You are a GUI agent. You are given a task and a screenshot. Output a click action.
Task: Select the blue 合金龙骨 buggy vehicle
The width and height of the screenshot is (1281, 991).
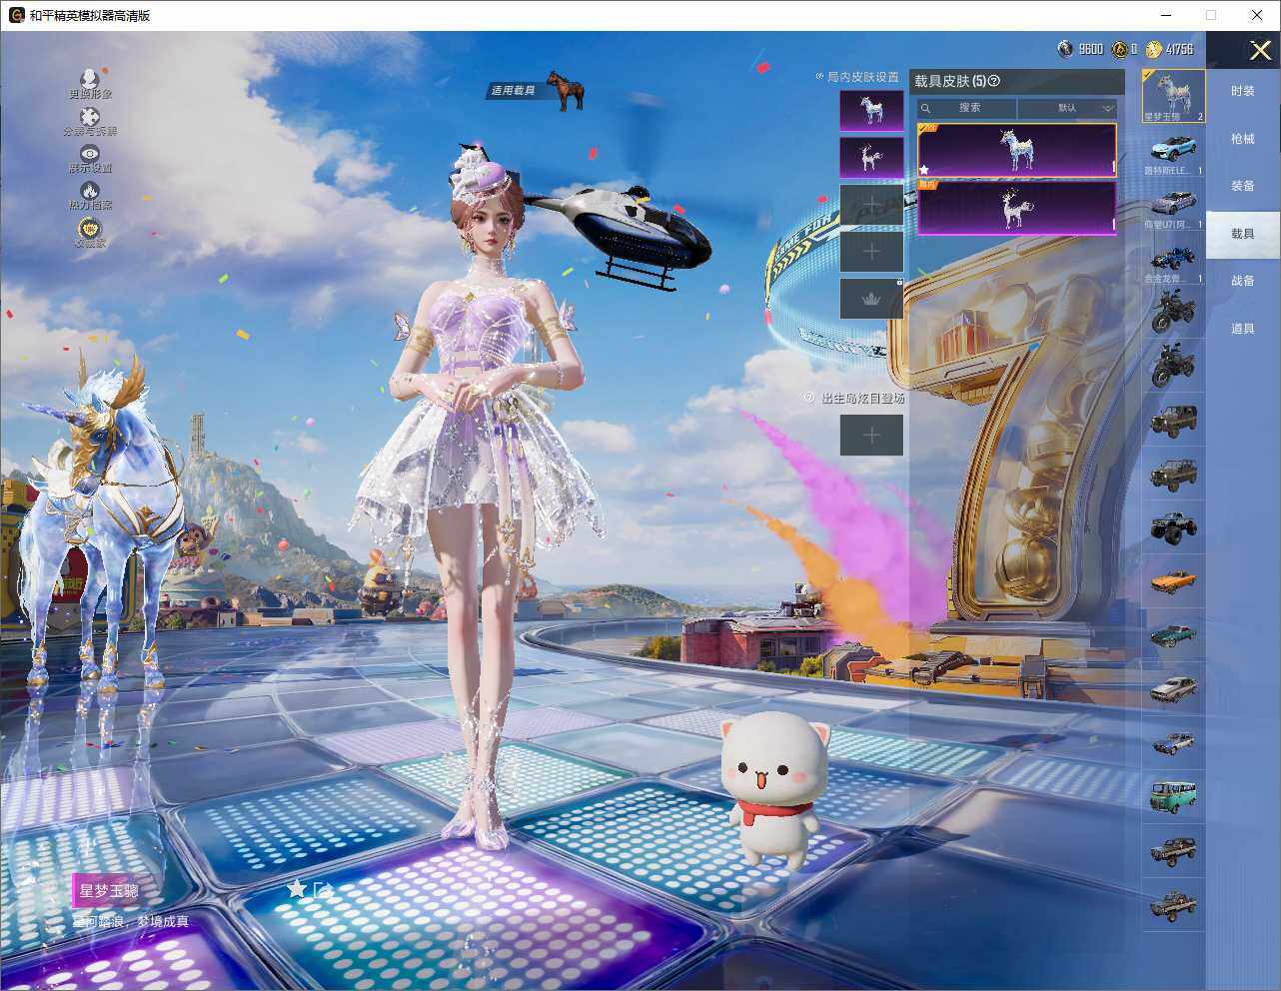coord(1173,260)
